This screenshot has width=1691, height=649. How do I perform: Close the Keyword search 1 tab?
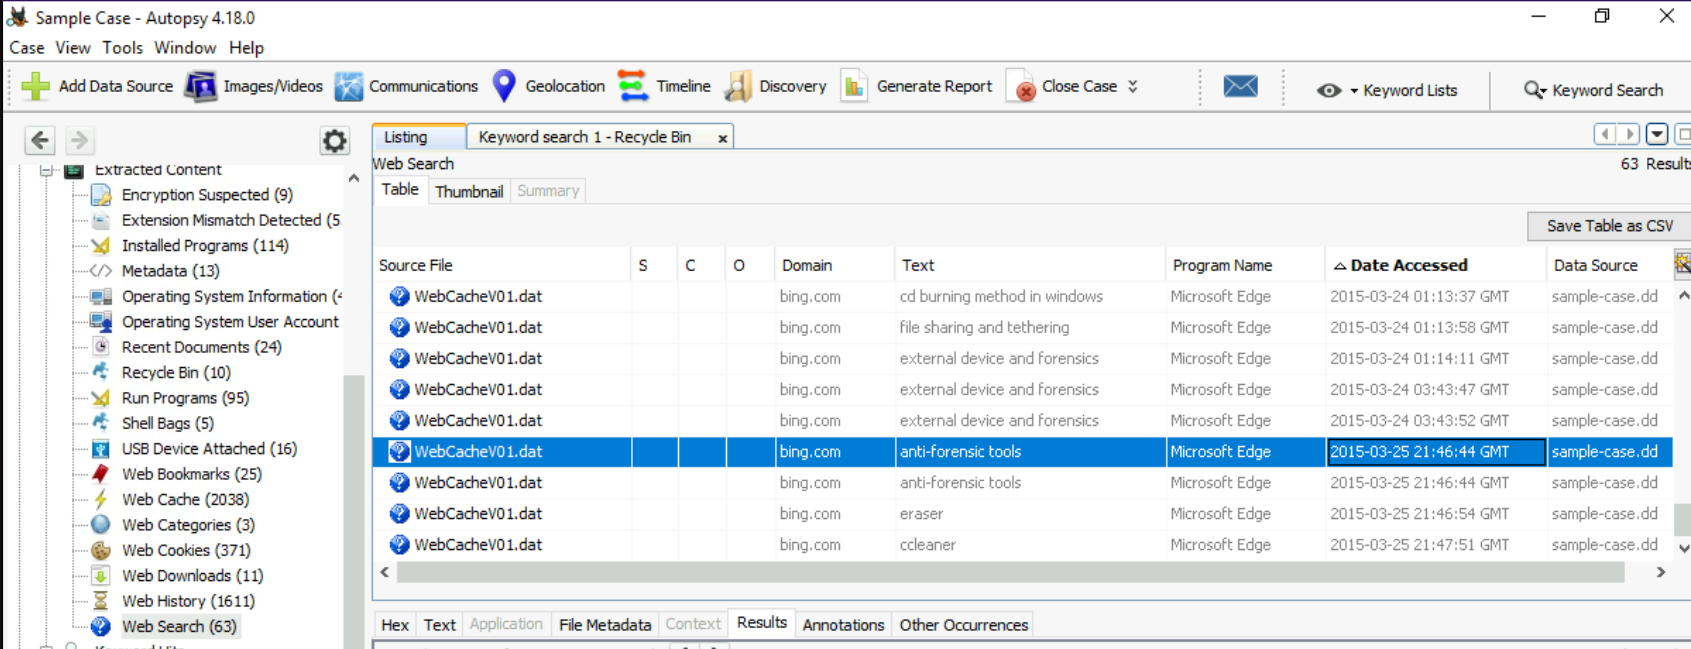[722, 138]
